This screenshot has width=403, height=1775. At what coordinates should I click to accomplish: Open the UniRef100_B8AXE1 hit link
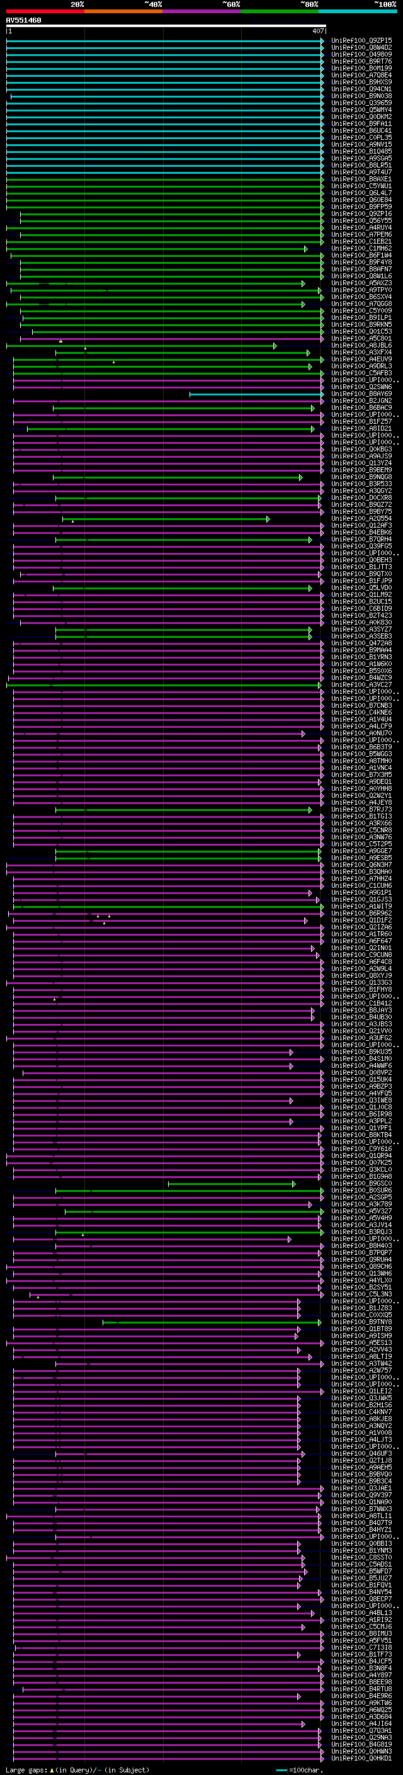click(x=361, y=180)
